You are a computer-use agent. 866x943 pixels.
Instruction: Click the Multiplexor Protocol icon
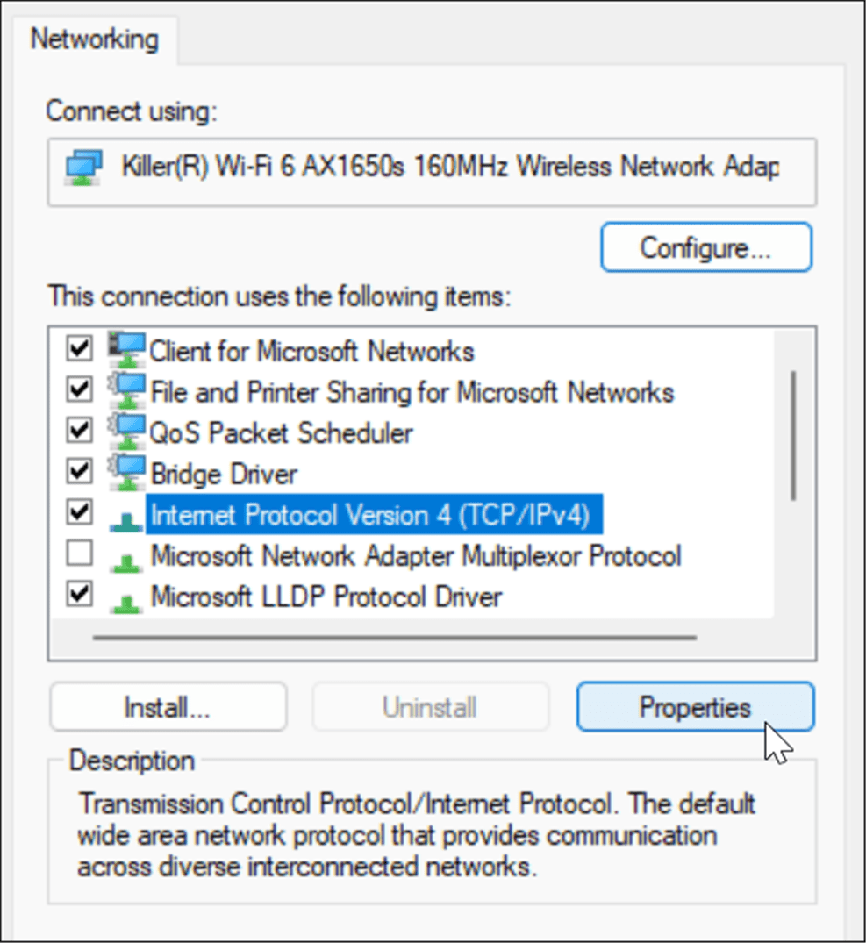pos(126,563)
